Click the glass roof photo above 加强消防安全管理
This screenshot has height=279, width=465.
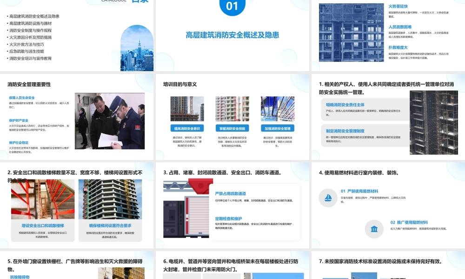(278, 109)
